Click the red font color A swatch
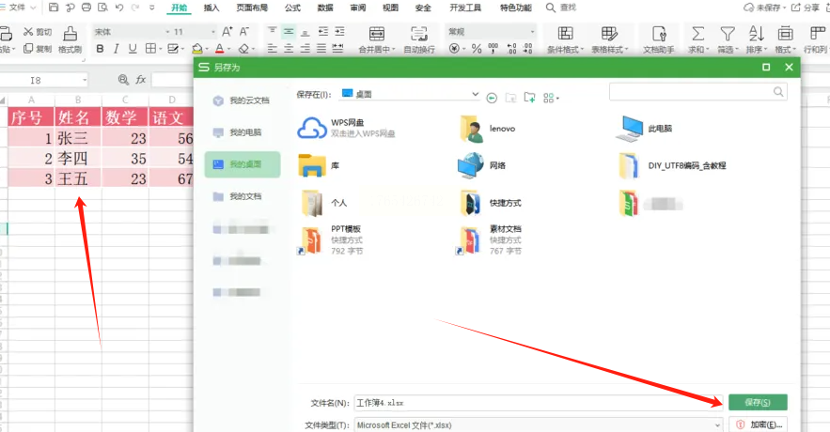The width and height of the screenshot is (830, 432). pos(220,49)
